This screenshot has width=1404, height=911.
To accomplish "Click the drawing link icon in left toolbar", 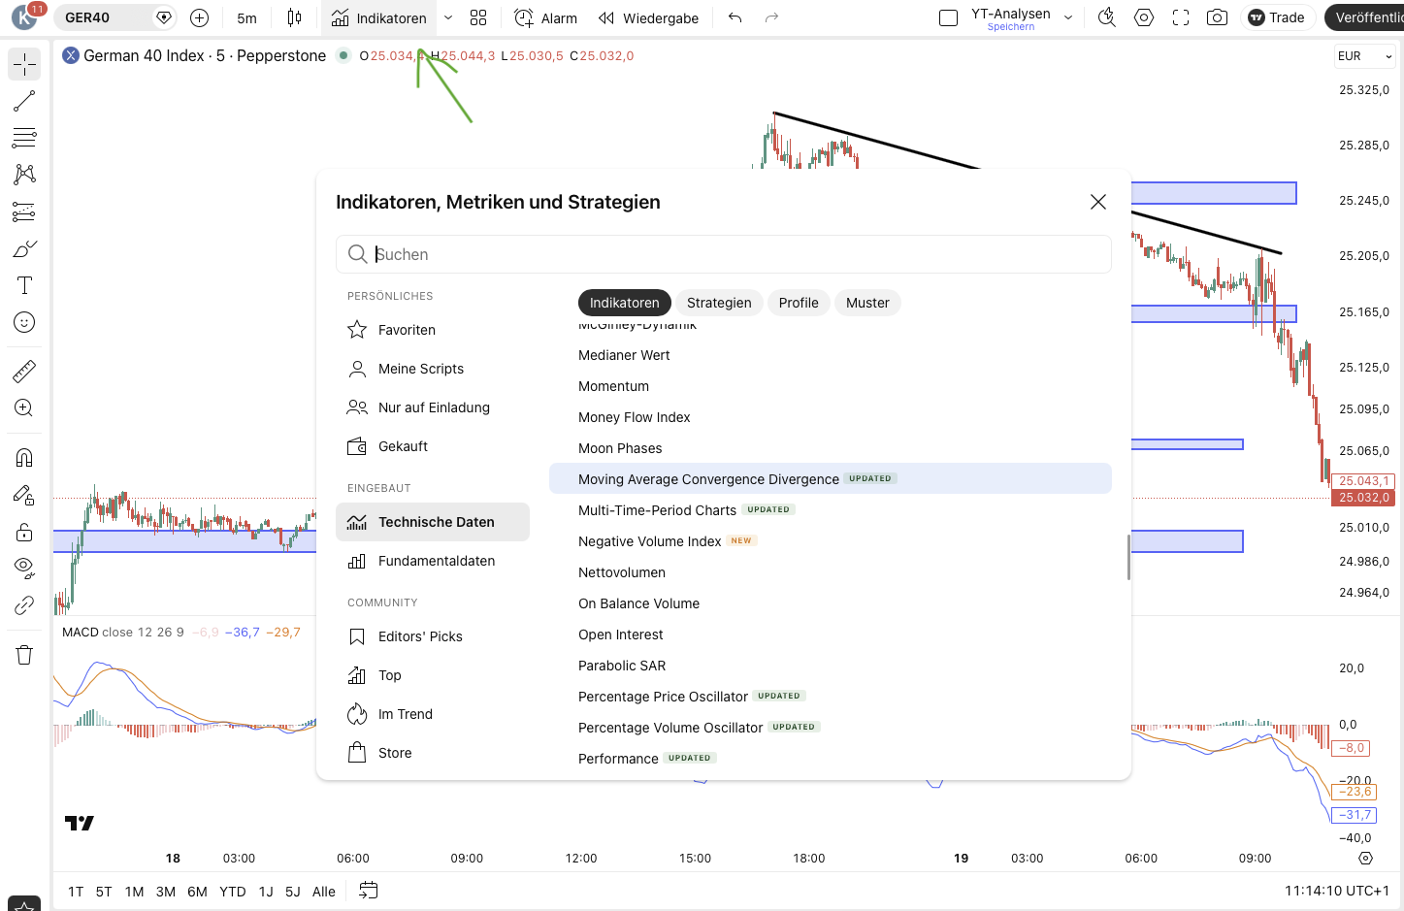I will click(24, 605).
